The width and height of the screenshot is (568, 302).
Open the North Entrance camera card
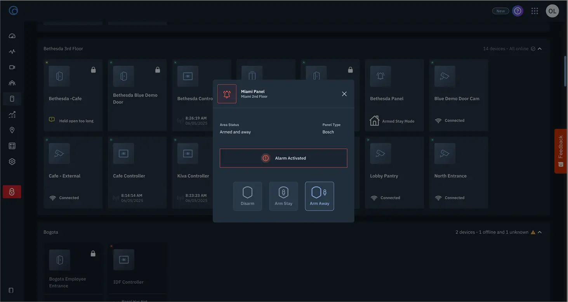(x=459, y=172)
